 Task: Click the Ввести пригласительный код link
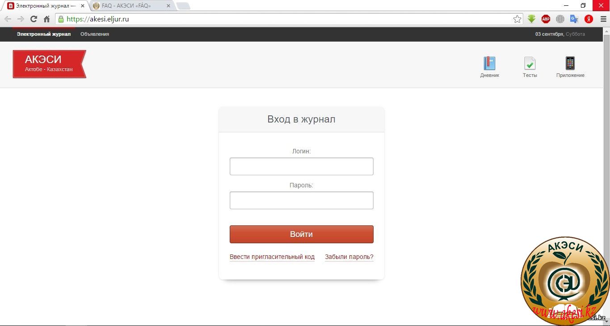pos(272,257)
